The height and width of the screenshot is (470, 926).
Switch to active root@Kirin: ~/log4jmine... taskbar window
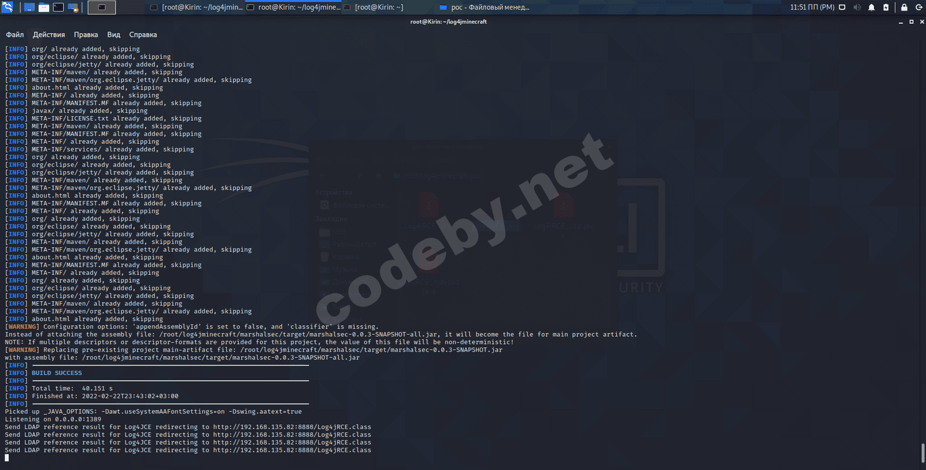[293, 8]
